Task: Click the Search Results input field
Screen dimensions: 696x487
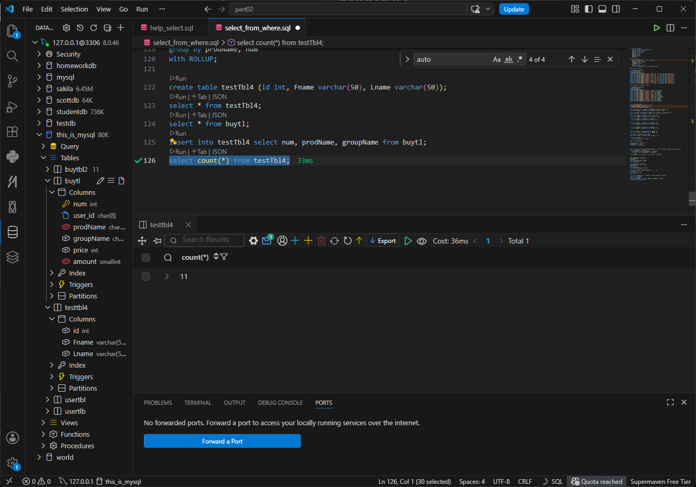Action: click(205, 240)
